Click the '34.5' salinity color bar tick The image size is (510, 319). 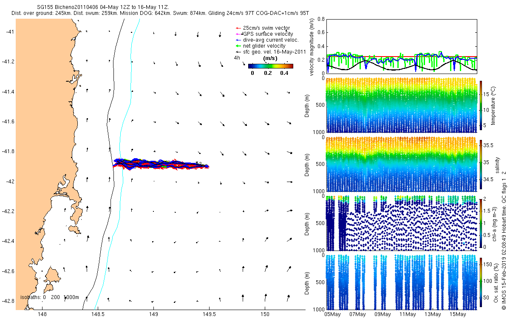(488, 179)
